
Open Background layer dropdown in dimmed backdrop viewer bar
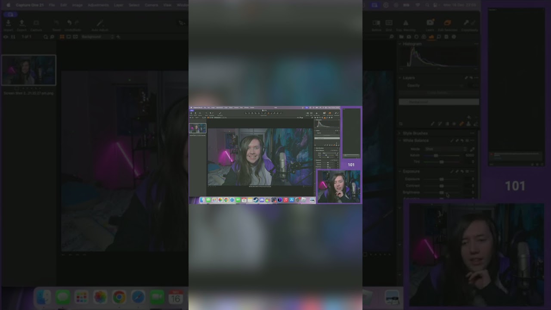[x=97, y=37]
